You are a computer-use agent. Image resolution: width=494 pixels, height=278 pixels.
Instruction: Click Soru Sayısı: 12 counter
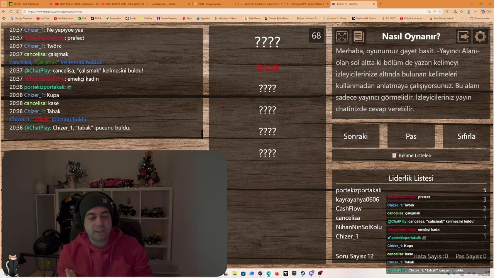[x=355, y=256]
